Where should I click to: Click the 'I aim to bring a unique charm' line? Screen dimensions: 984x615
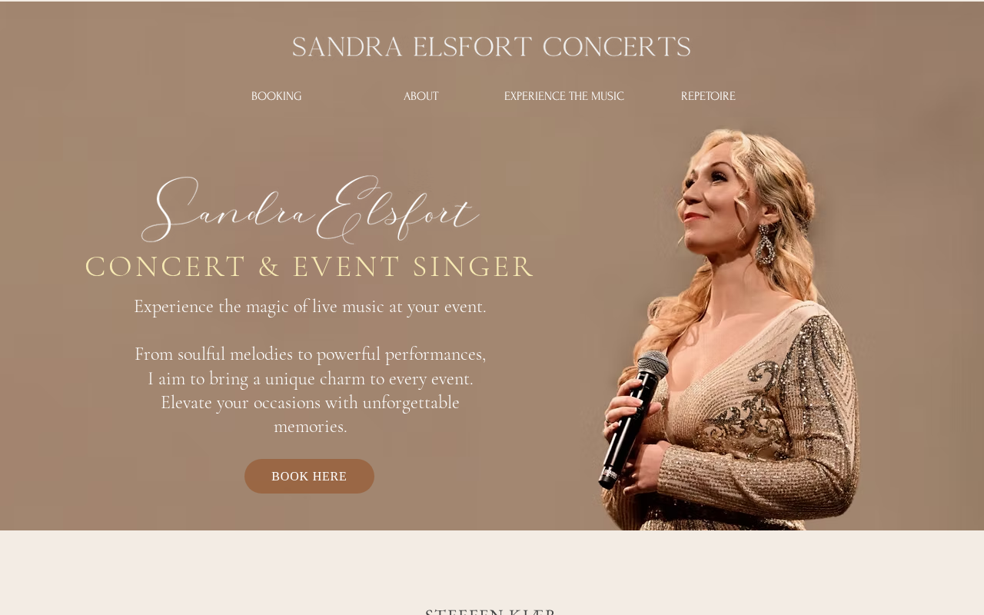click(310, 378)
